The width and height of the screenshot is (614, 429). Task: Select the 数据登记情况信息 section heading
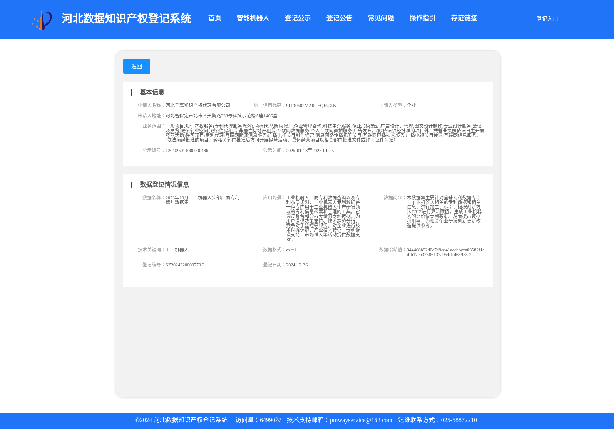164,184
